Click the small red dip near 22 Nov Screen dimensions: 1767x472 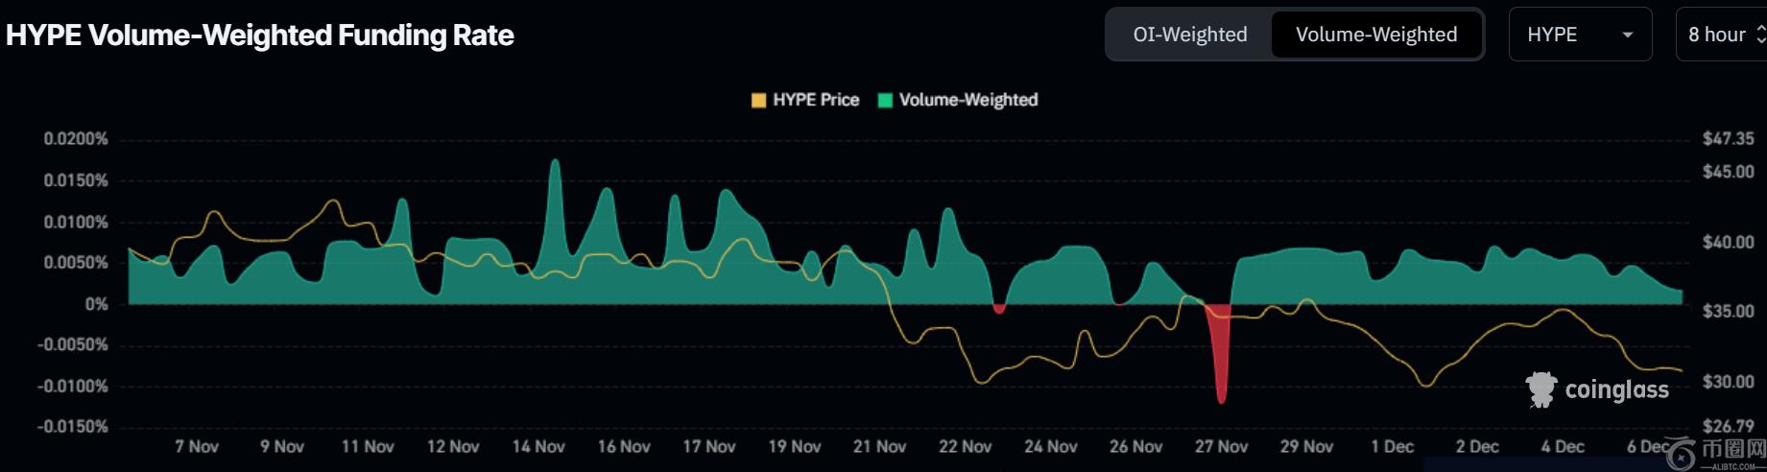pyautogui.click(x=999, y=309)
